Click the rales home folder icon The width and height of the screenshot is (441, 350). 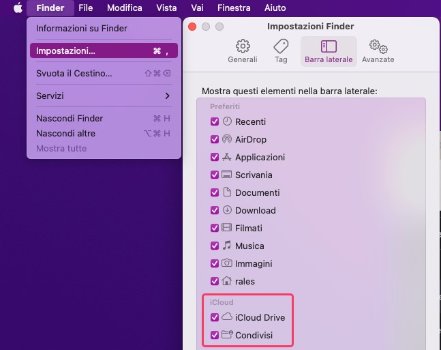[x=227, y=280]
